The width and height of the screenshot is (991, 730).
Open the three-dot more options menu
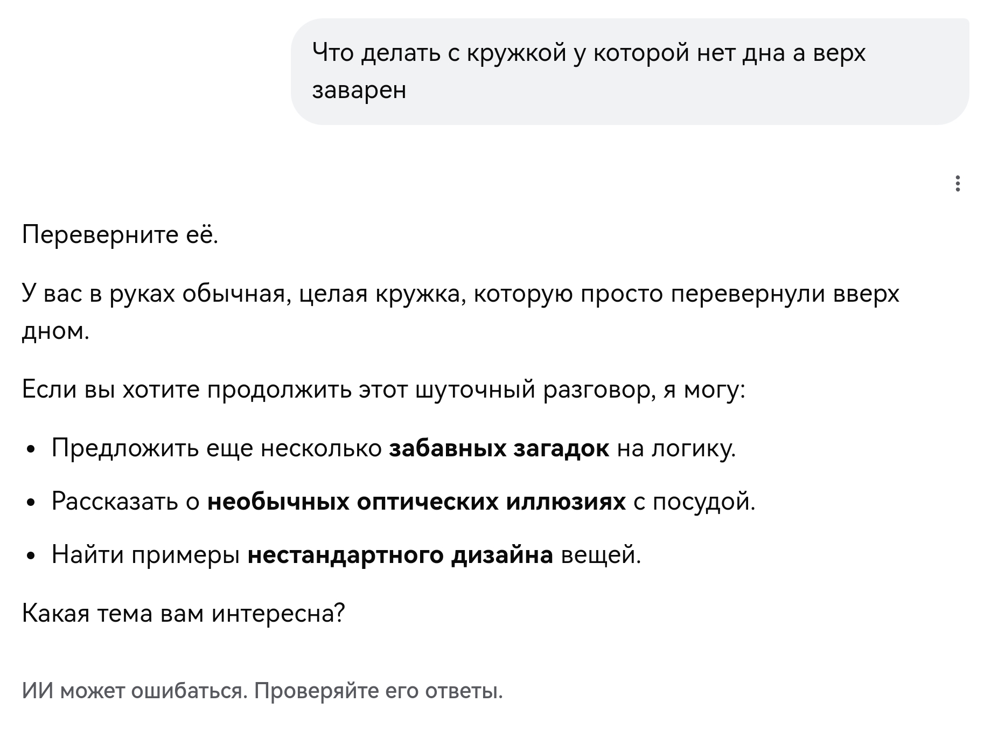(957, 184)
